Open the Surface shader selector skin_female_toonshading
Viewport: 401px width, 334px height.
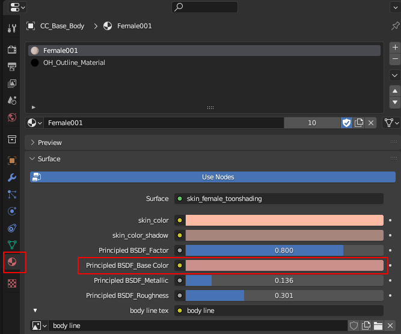tap(279, 199)
